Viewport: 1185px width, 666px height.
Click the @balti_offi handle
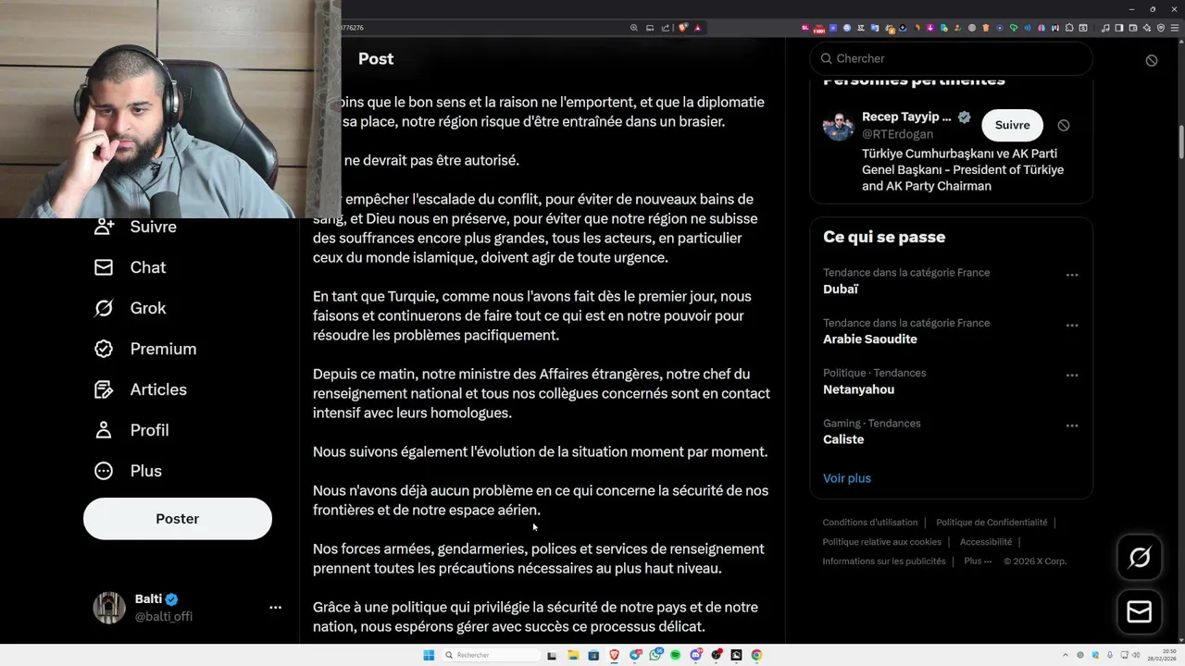[164, 616]
